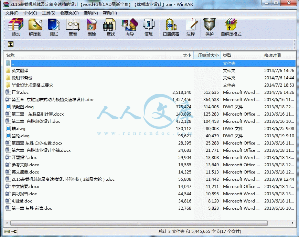Click the scrollbar right arrow
299x237 pixels.
coord(293,223)
